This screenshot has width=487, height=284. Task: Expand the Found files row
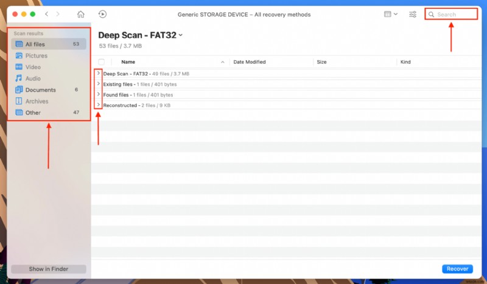coord(99,94)
